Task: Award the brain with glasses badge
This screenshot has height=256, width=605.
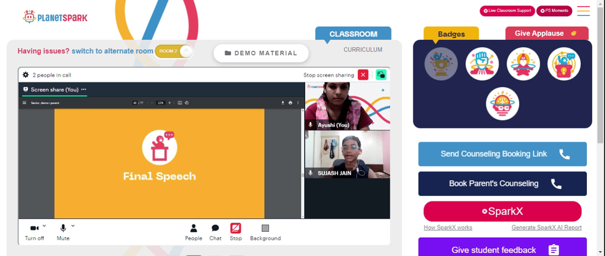Action: click(502, 103)
